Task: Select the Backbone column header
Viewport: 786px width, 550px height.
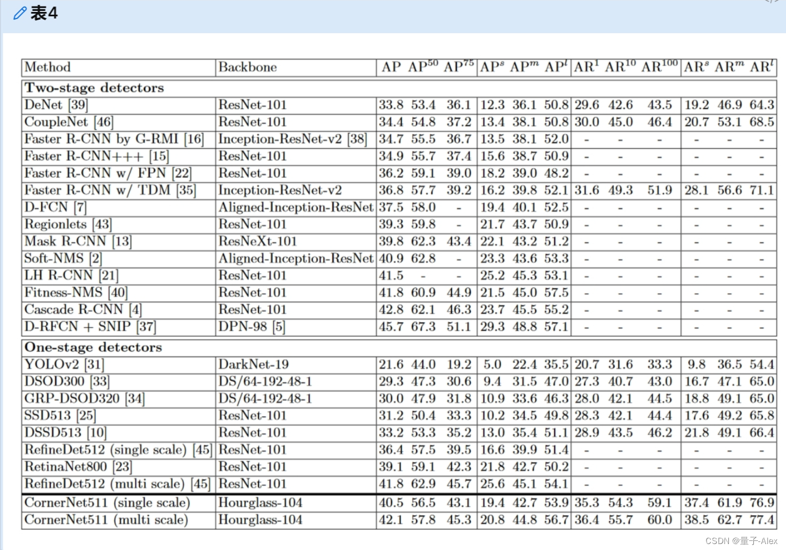Action: (247, 67)
